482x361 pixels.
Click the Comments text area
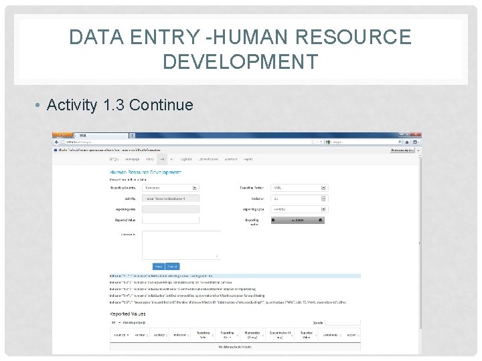pyautogui.click(x=181, y=245)
